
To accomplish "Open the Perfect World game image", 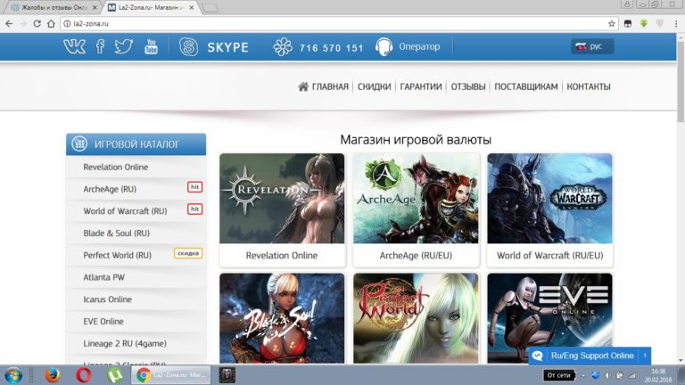I will pyautogui.click(x=416, y=318).
